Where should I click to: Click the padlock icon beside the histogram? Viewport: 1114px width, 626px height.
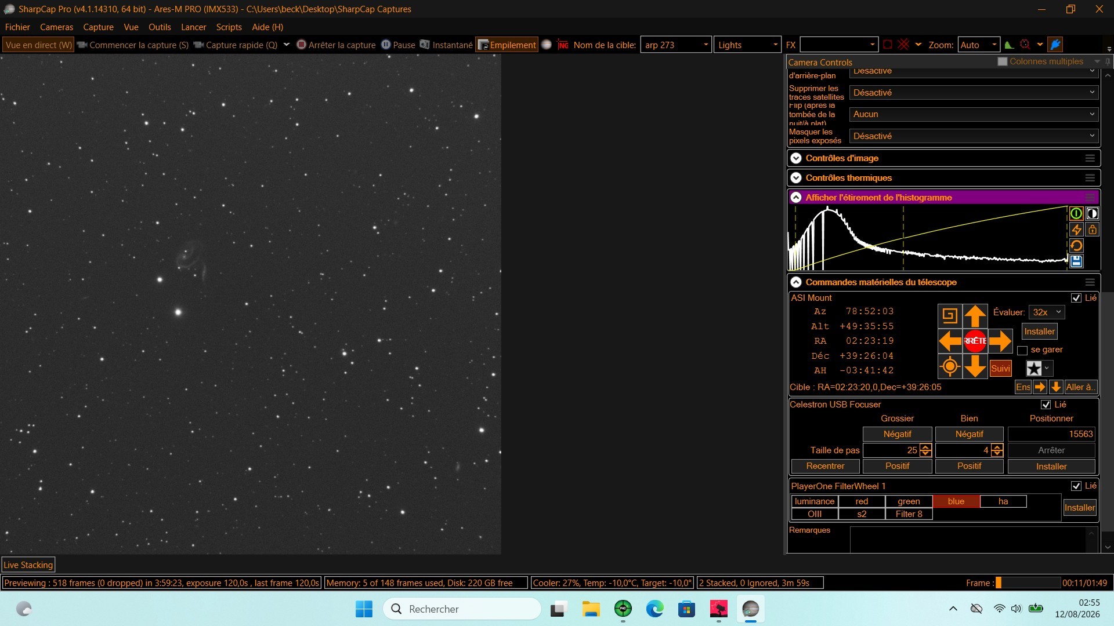pos(1092,230)
